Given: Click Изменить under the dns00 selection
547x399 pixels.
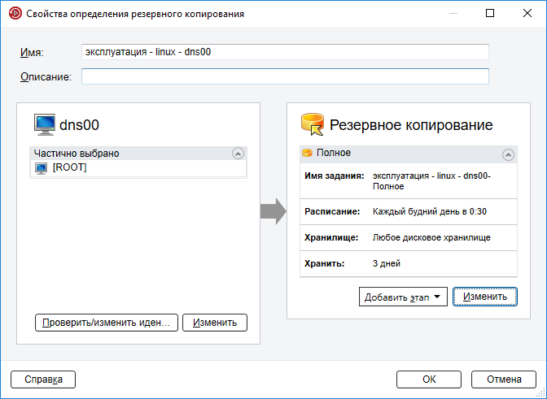Looking at the screenshot, I should [x=215, y=323].
